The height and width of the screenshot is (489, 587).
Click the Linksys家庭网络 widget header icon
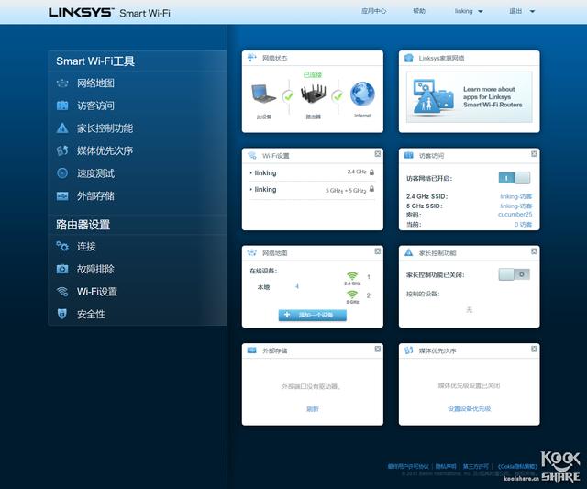point(408,58)
